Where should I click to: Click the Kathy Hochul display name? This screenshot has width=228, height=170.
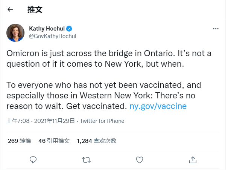(x=47, y=29)
